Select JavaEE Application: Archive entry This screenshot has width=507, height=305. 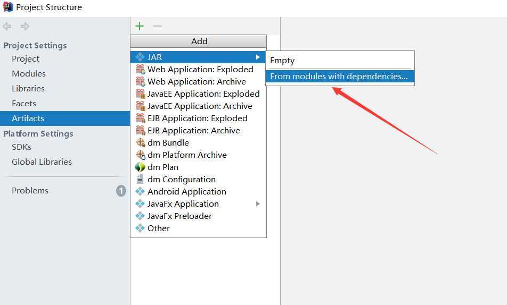click(198, 106)
